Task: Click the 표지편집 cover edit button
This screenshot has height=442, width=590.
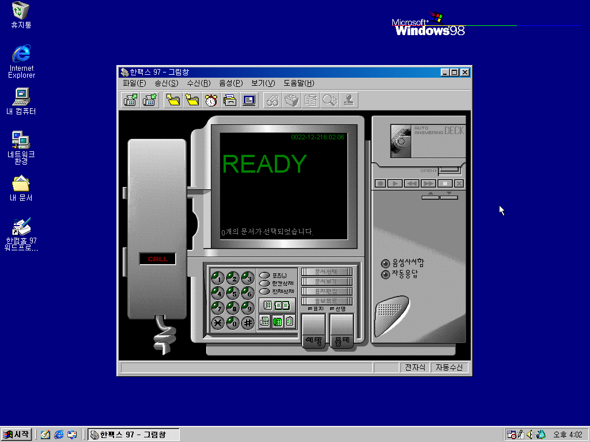Action: (327, 291)
